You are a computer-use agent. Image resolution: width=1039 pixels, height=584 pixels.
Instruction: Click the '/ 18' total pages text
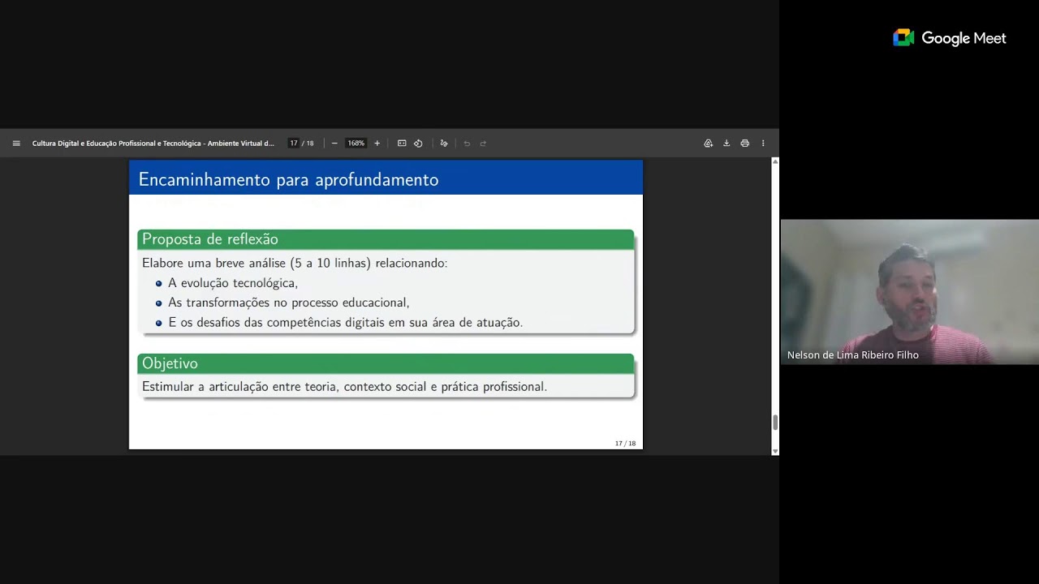tap(308, 144)
